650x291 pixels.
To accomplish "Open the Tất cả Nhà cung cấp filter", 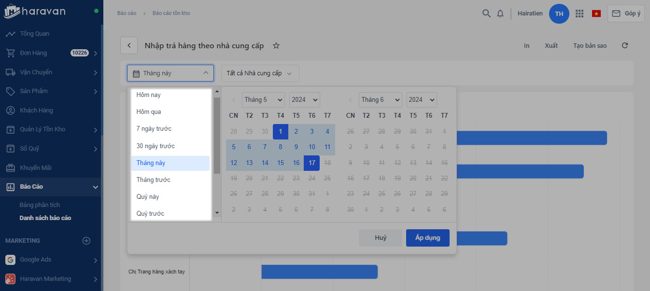I will 260,73.
